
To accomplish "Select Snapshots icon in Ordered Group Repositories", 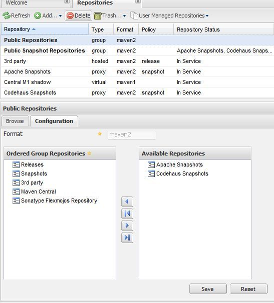I will 16,173.
